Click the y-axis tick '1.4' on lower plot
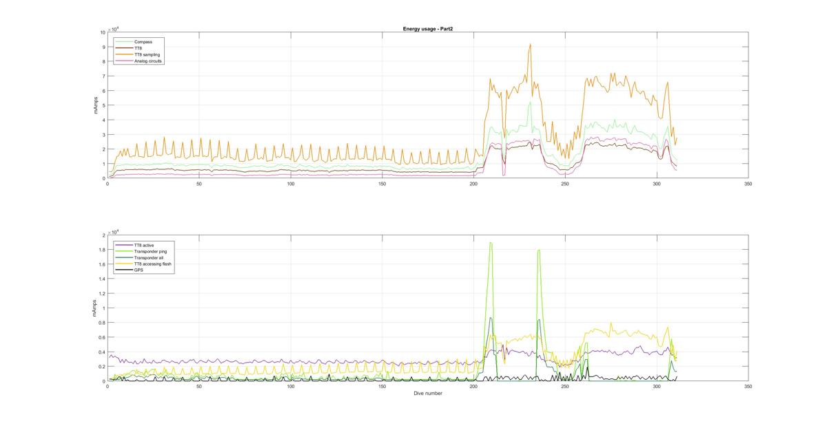 point(102,279)
